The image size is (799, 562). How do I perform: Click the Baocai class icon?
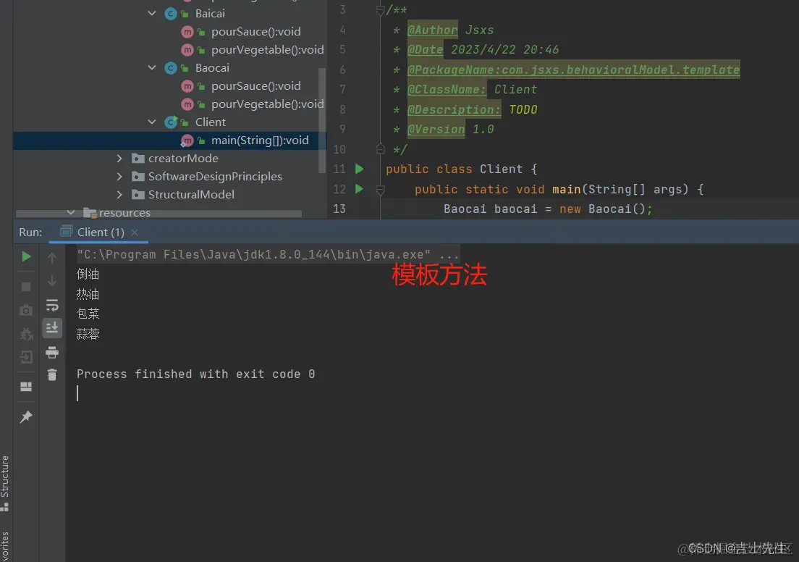[x=171, y=68]
